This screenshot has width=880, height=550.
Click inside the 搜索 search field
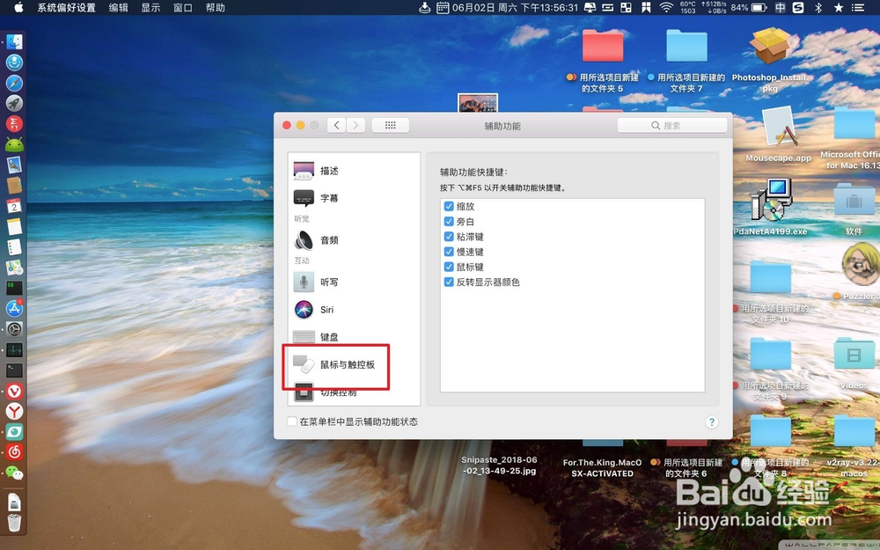pyautogui.click(x=673, y=124)
